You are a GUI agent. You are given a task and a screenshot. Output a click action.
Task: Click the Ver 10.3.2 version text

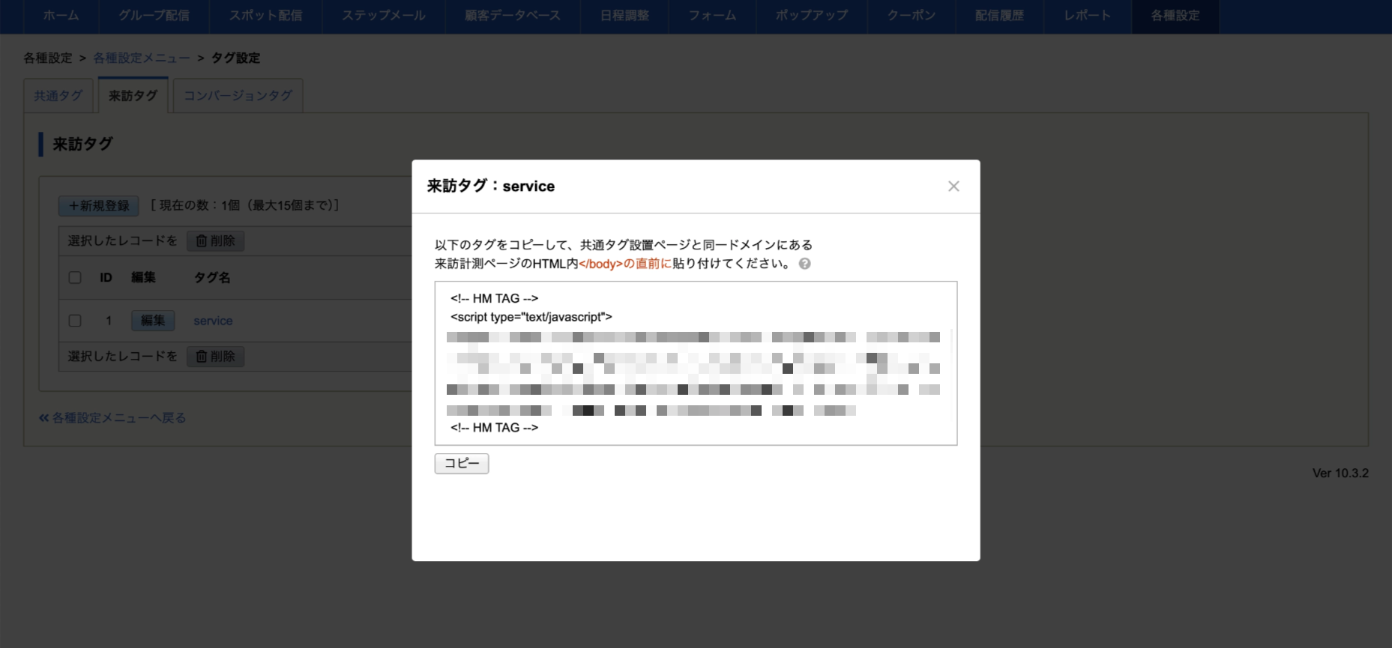point(1340,473)
